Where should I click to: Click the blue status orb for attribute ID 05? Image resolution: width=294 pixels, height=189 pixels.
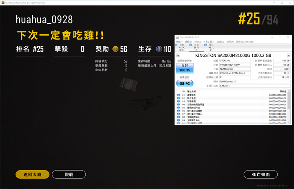click(x=178, y=108)
